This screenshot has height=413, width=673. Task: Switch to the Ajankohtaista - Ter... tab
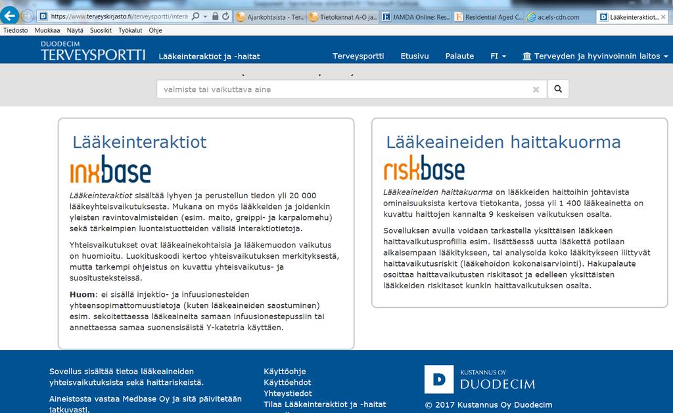tap(270, 17)
